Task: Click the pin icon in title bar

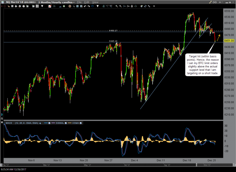Action: pos(220,2)
